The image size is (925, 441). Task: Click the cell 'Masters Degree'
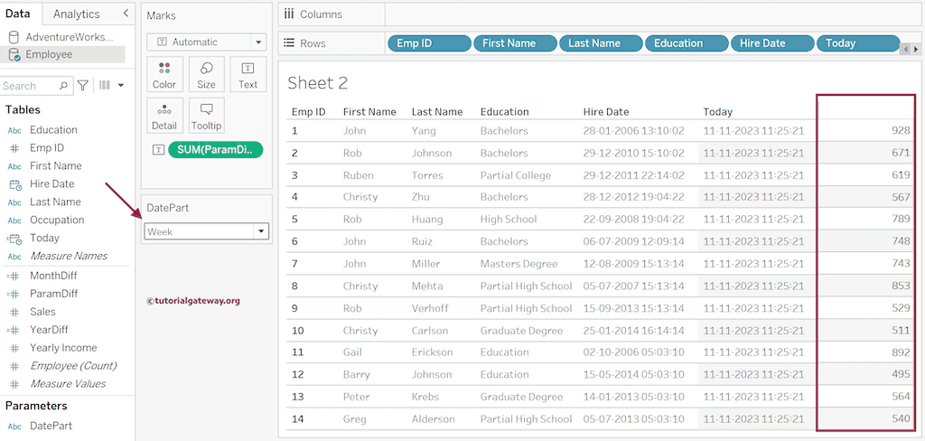pos(519,264)
